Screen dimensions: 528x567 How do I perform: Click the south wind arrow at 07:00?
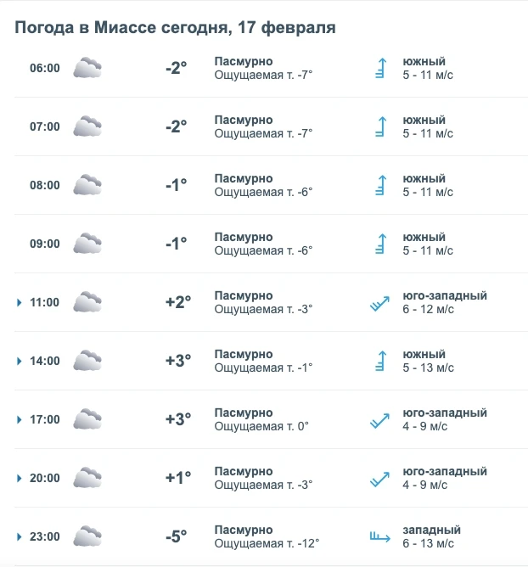pos(381,126)
